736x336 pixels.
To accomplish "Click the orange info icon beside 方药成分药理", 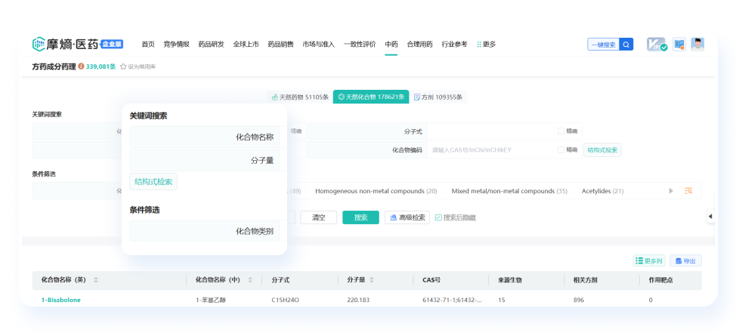I will coord(81,66).
